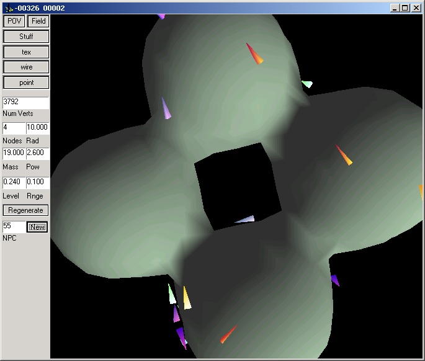
Task: Select the NPC count field showing 55
Action: (x=14, y=227)
